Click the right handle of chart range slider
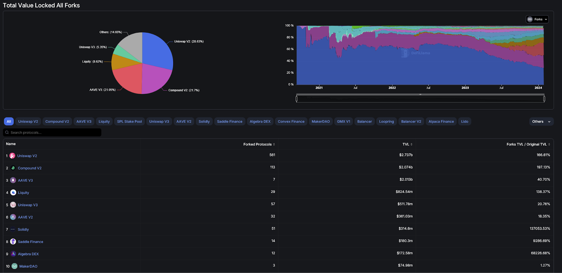Screen dimensions: 562x273 point(544,99)
